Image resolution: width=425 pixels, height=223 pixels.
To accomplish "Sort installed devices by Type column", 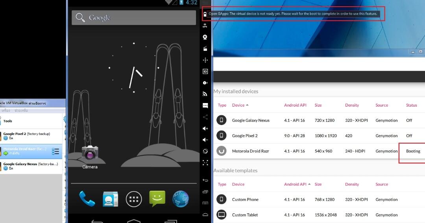I will [222, 105].
